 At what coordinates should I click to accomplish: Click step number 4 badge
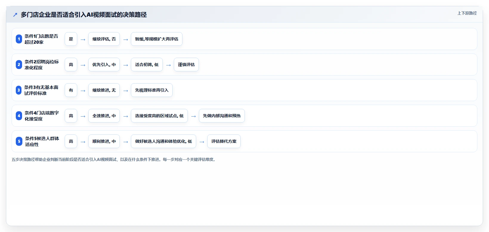click(x=19, y=116)
